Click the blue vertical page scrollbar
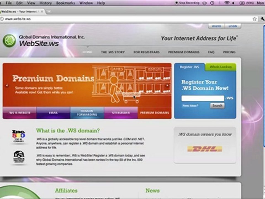The height and width of the screenshot is (199, 265). [264, 86]
